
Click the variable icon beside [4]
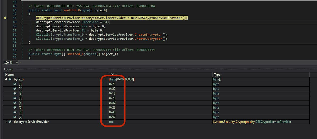click(x=15, y=103)
